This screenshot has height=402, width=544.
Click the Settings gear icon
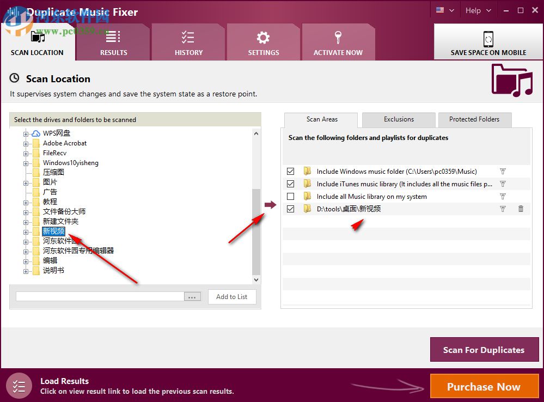[263, 38]
